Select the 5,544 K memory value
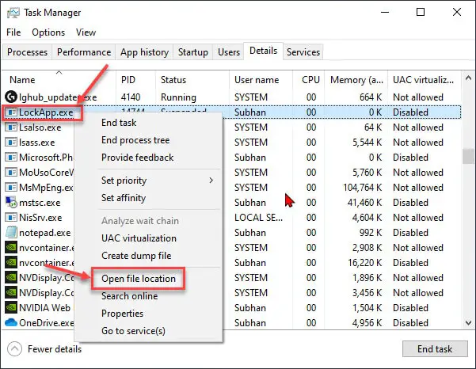476x369 pixels. [x=367, y=143]
